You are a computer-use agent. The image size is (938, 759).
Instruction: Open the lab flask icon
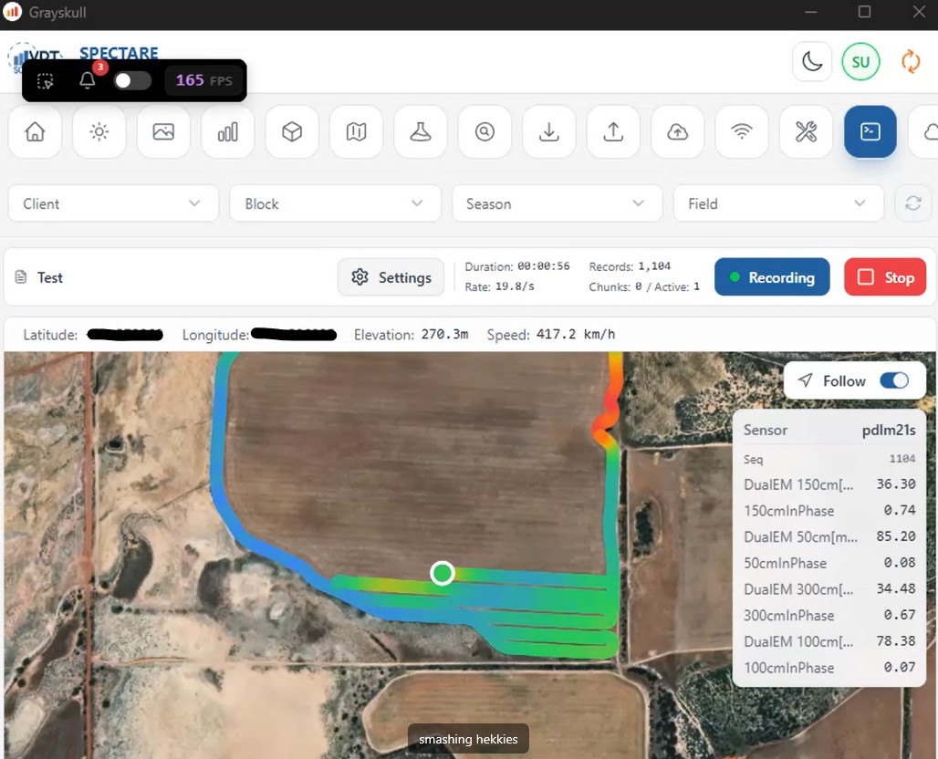tap(421, 131)
